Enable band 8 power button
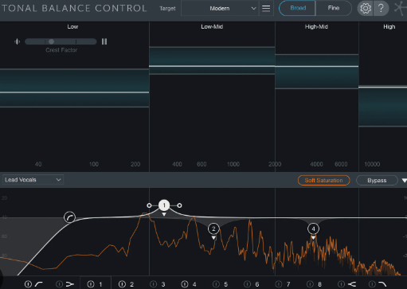This screenshot has width=407, height=289. 310,284
